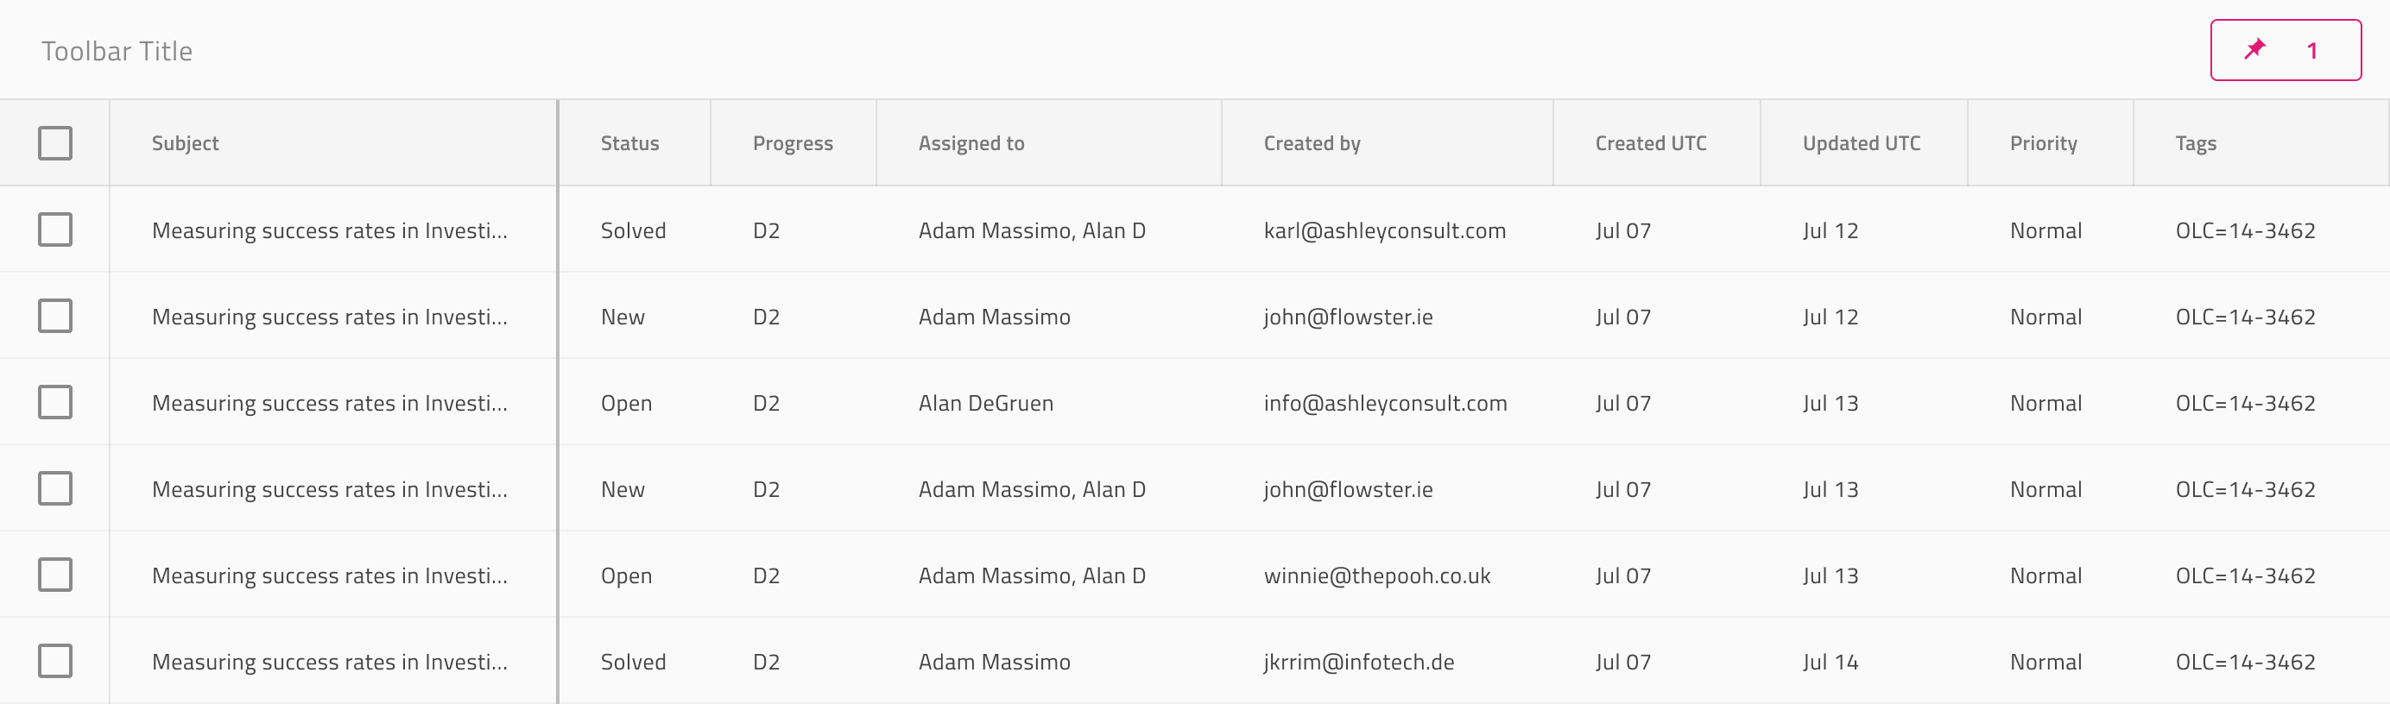This screenshot has height=704, width=2390.
Task: Select checkbox for info@ashleyconsult.com row
Action: [x=54, y=402]
